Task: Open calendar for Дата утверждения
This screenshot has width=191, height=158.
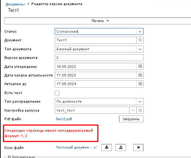Action: pos(140,66)
